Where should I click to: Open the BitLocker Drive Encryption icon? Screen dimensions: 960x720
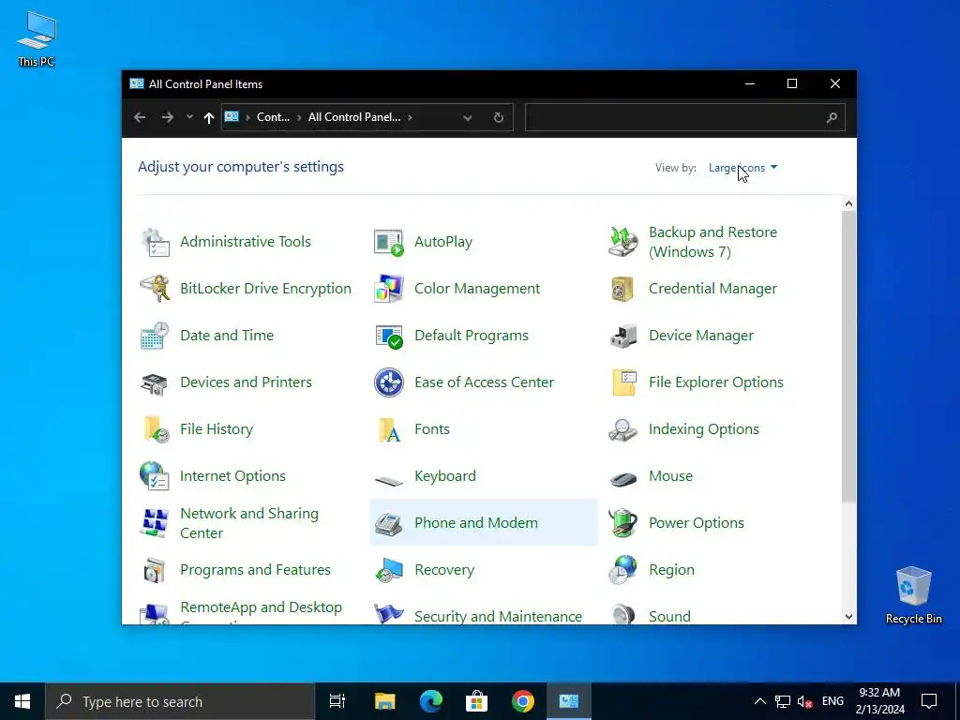click(x=155, y=289)
